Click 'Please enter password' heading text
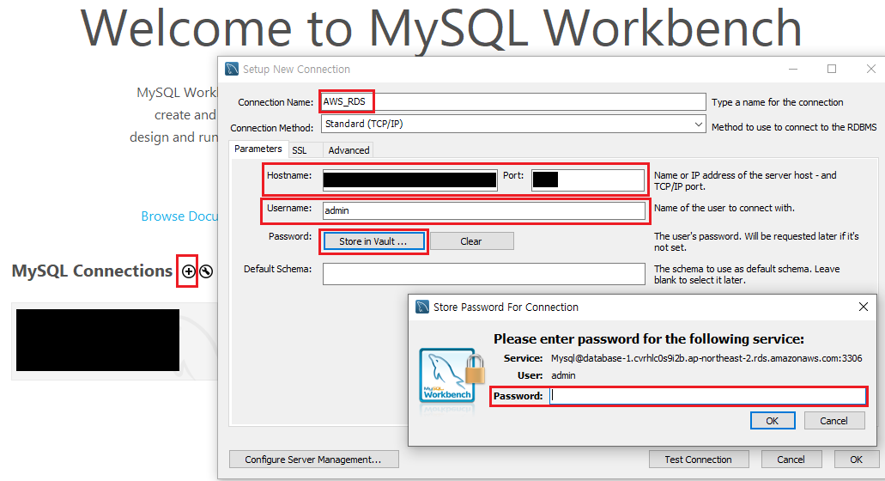Viewport: 885px width, 481px height. tap(648, 338)
